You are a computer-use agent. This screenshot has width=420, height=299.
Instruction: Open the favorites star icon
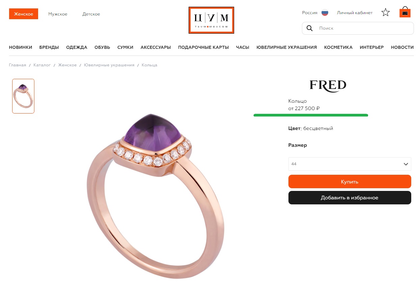pos(386,13)
